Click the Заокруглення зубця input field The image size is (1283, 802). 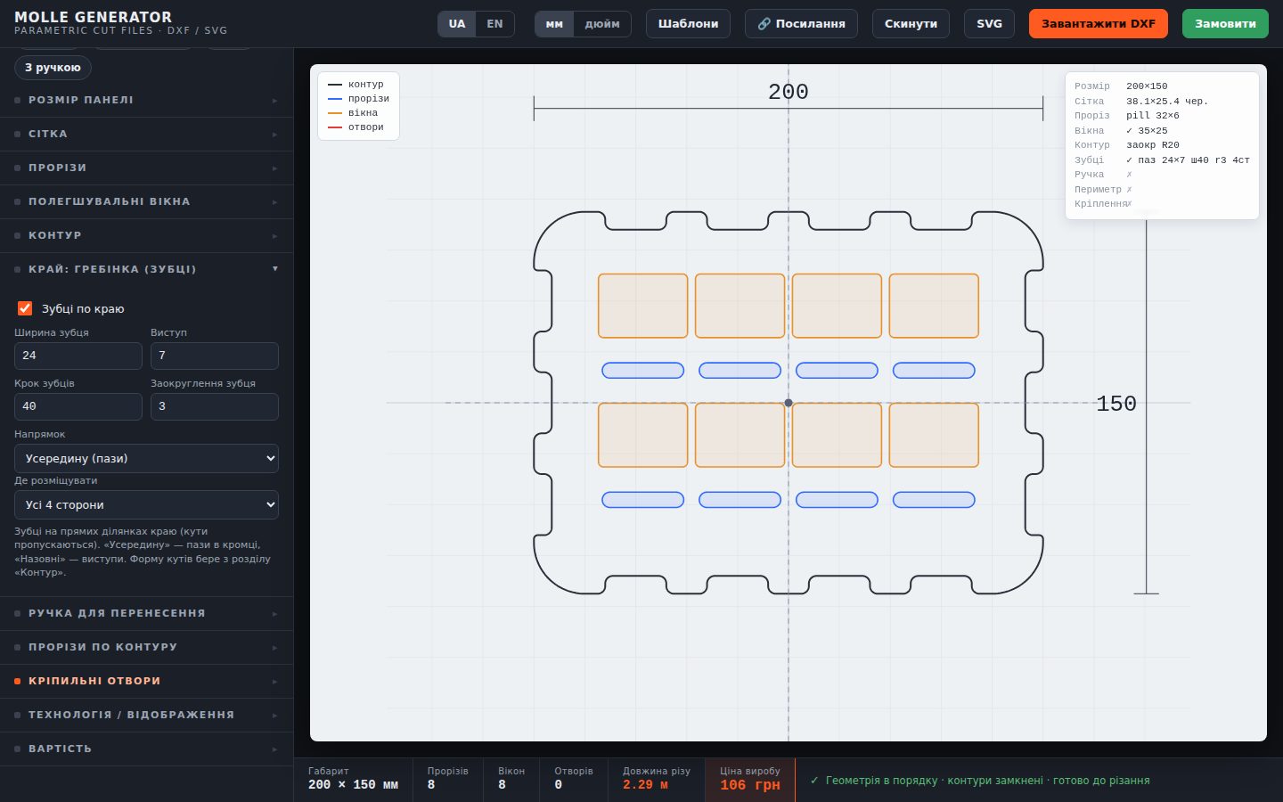215,406
